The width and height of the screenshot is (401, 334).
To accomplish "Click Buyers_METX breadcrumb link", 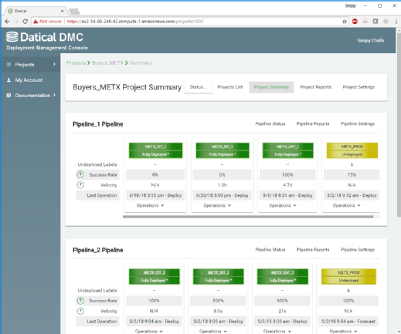I will (x=107, y=62).
